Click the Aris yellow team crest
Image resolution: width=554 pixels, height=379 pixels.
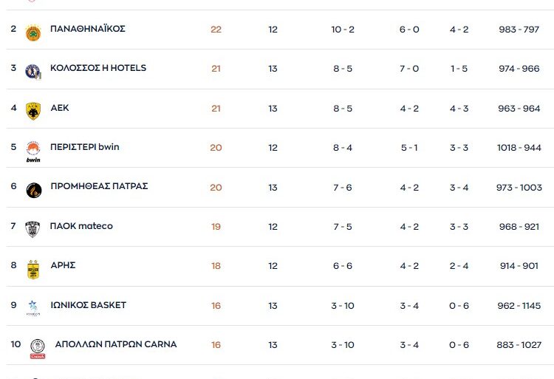33,269
